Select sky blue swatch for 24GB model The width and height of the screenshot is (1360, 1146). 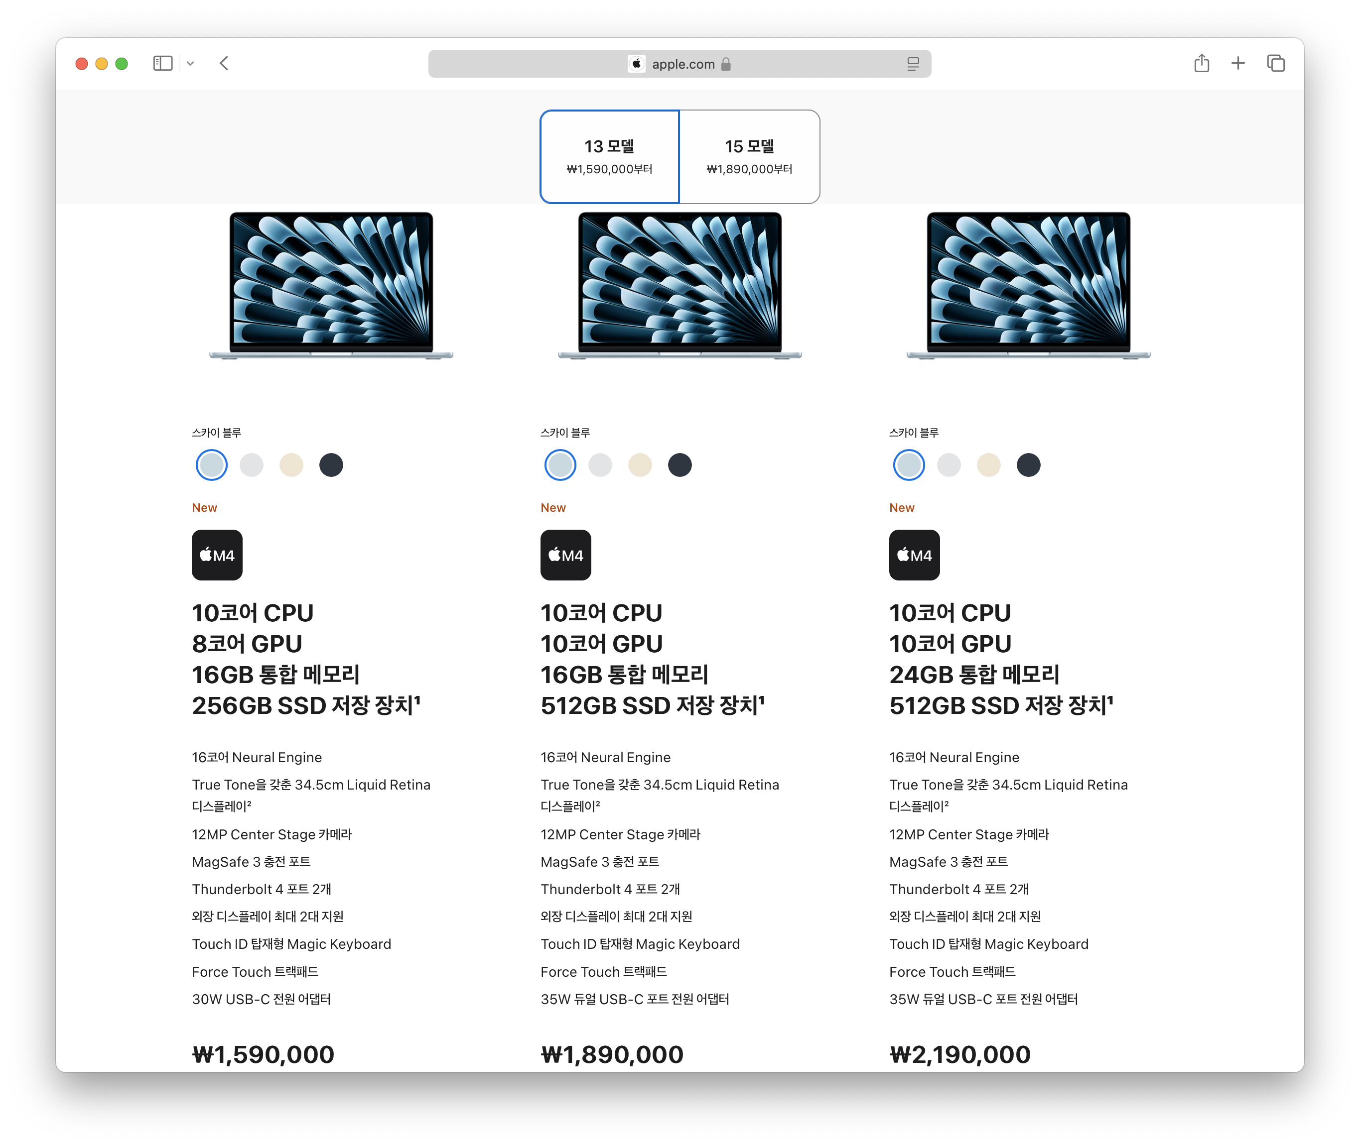909,465
